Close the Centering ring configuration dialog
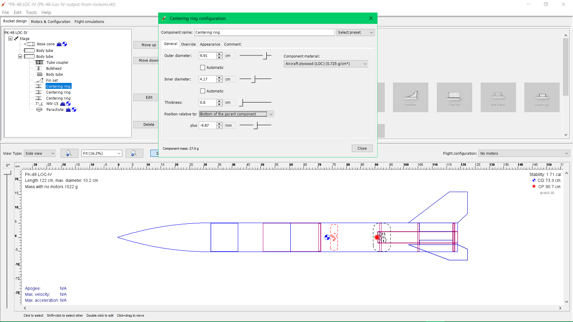Image resolution: width=573 pixels, height=322 pixels. coord(371,18)
